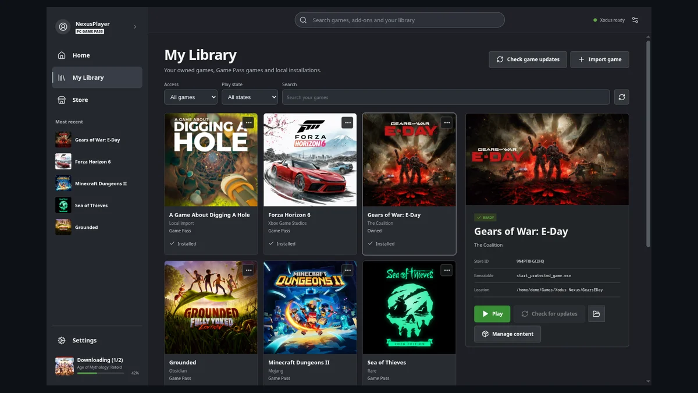Click the Mojang publisher label
The image size is (698, 393).
point(276,371)
